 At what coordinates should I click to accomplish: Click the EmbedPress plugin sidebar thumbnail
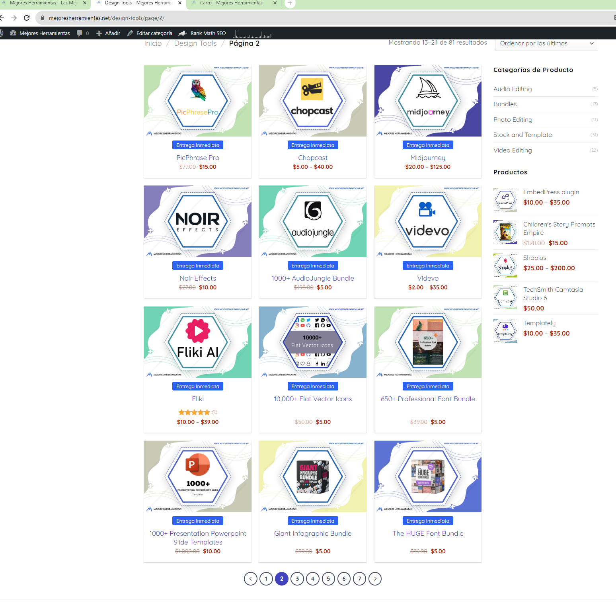[505, 200]
